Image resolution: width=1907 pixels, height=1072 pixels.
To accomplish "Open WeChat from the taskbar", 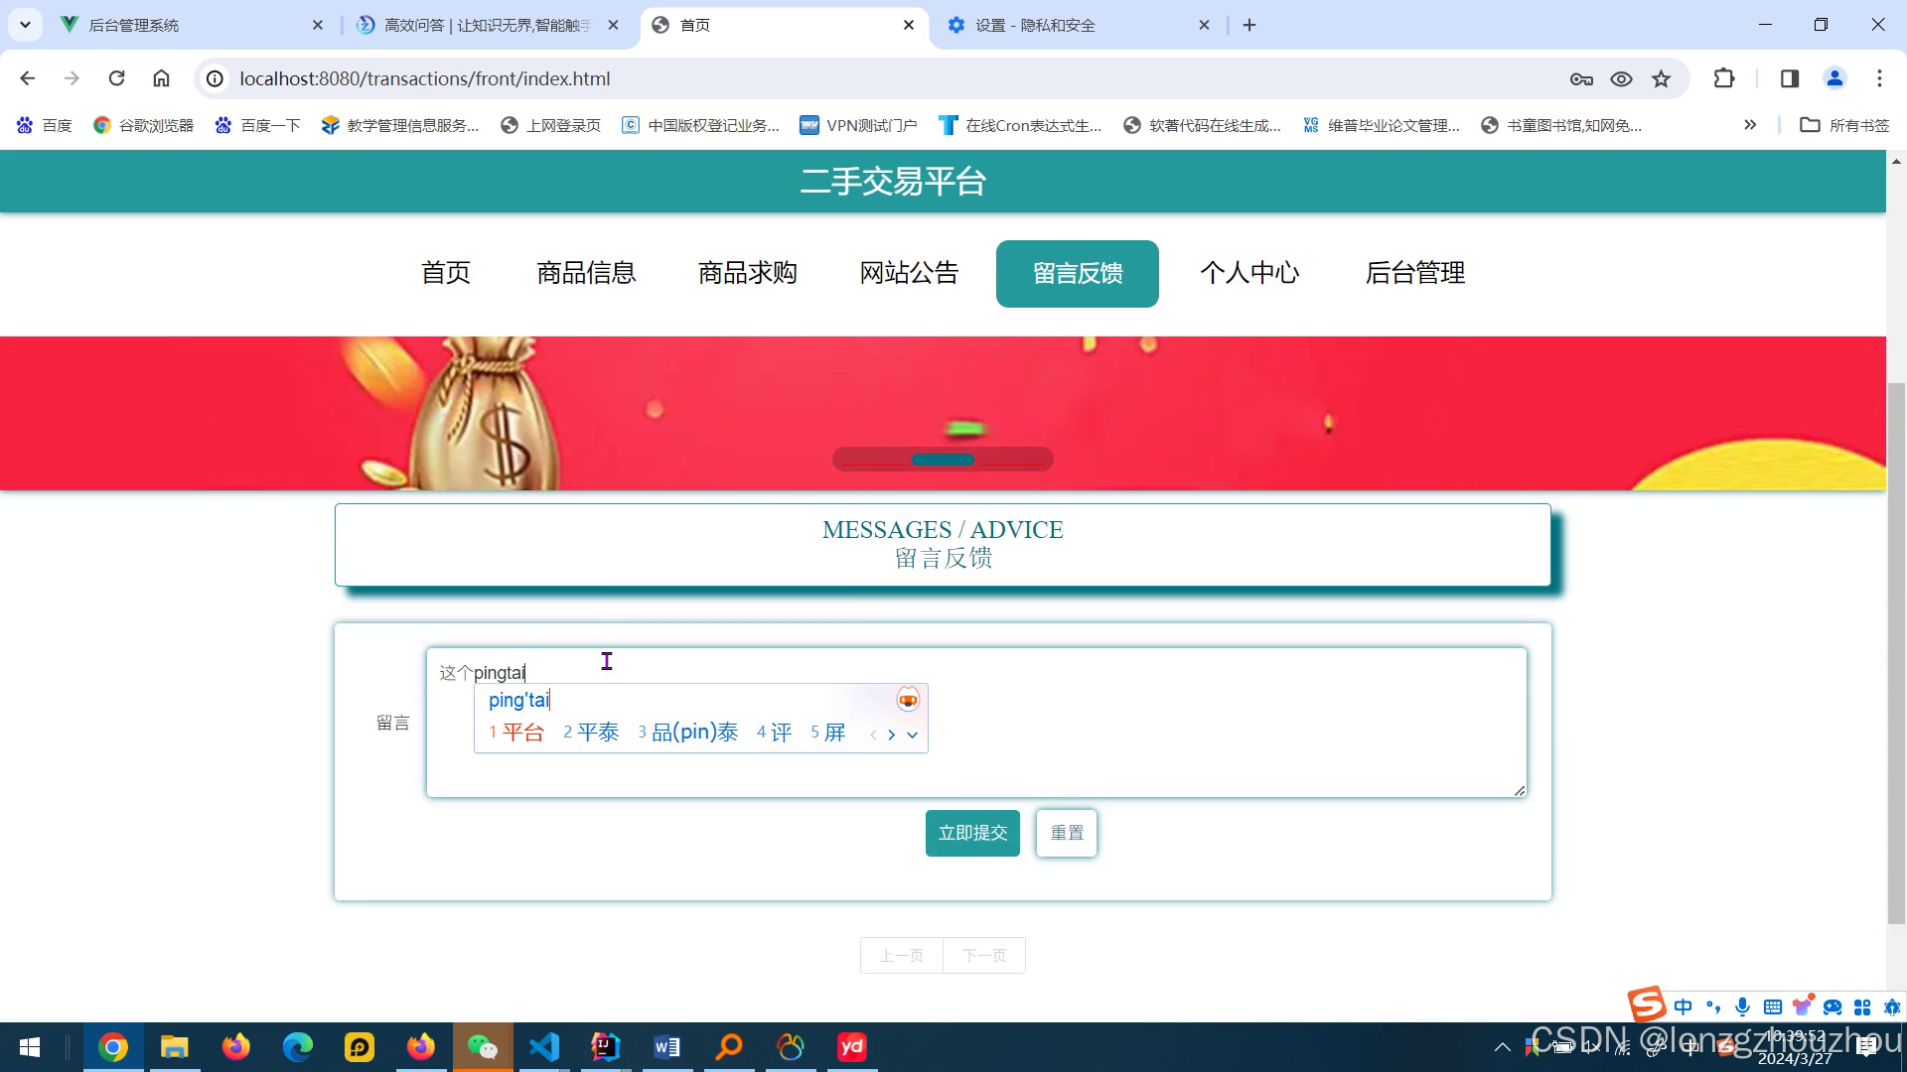I will (x=483, y=1047).
